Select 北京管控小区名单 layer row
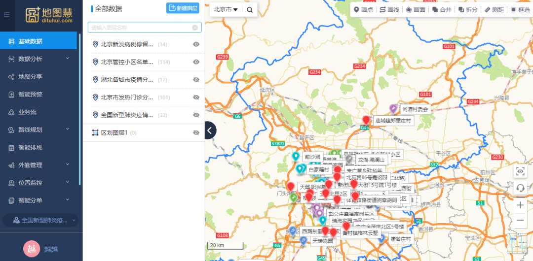 pos(144,62)
